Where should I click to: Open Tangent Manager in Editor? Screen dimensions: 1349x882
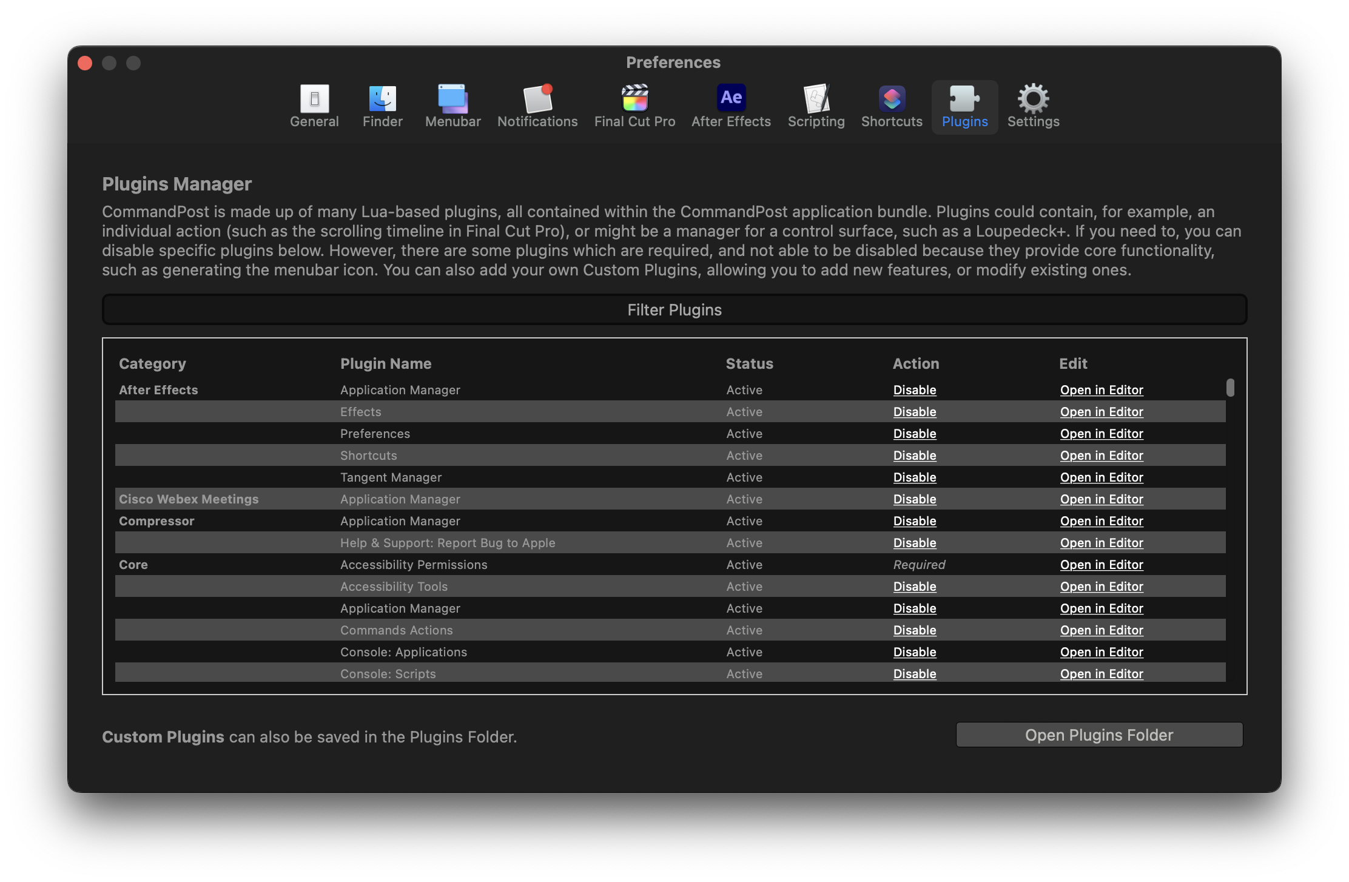(1102, 477)
